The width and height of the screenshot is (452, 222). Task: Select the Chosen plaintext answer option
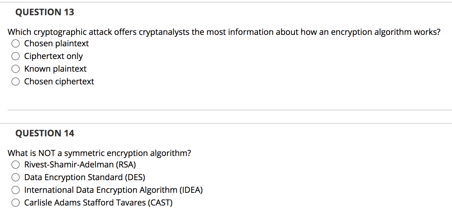pyautogui.click(x=16, y=43)
